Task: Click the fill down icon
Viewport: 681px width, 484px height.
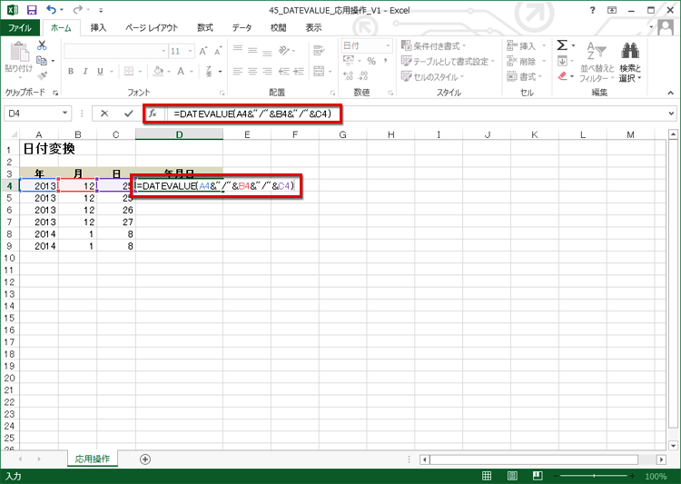Action: pyautogui.click(x=562, y=61)
